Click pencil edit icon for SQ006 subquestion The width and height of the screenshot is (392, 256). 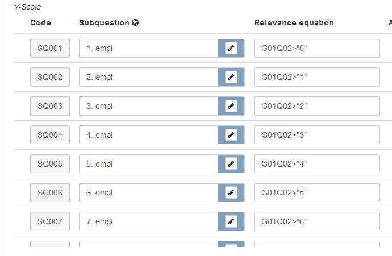[x=231, y=193]
